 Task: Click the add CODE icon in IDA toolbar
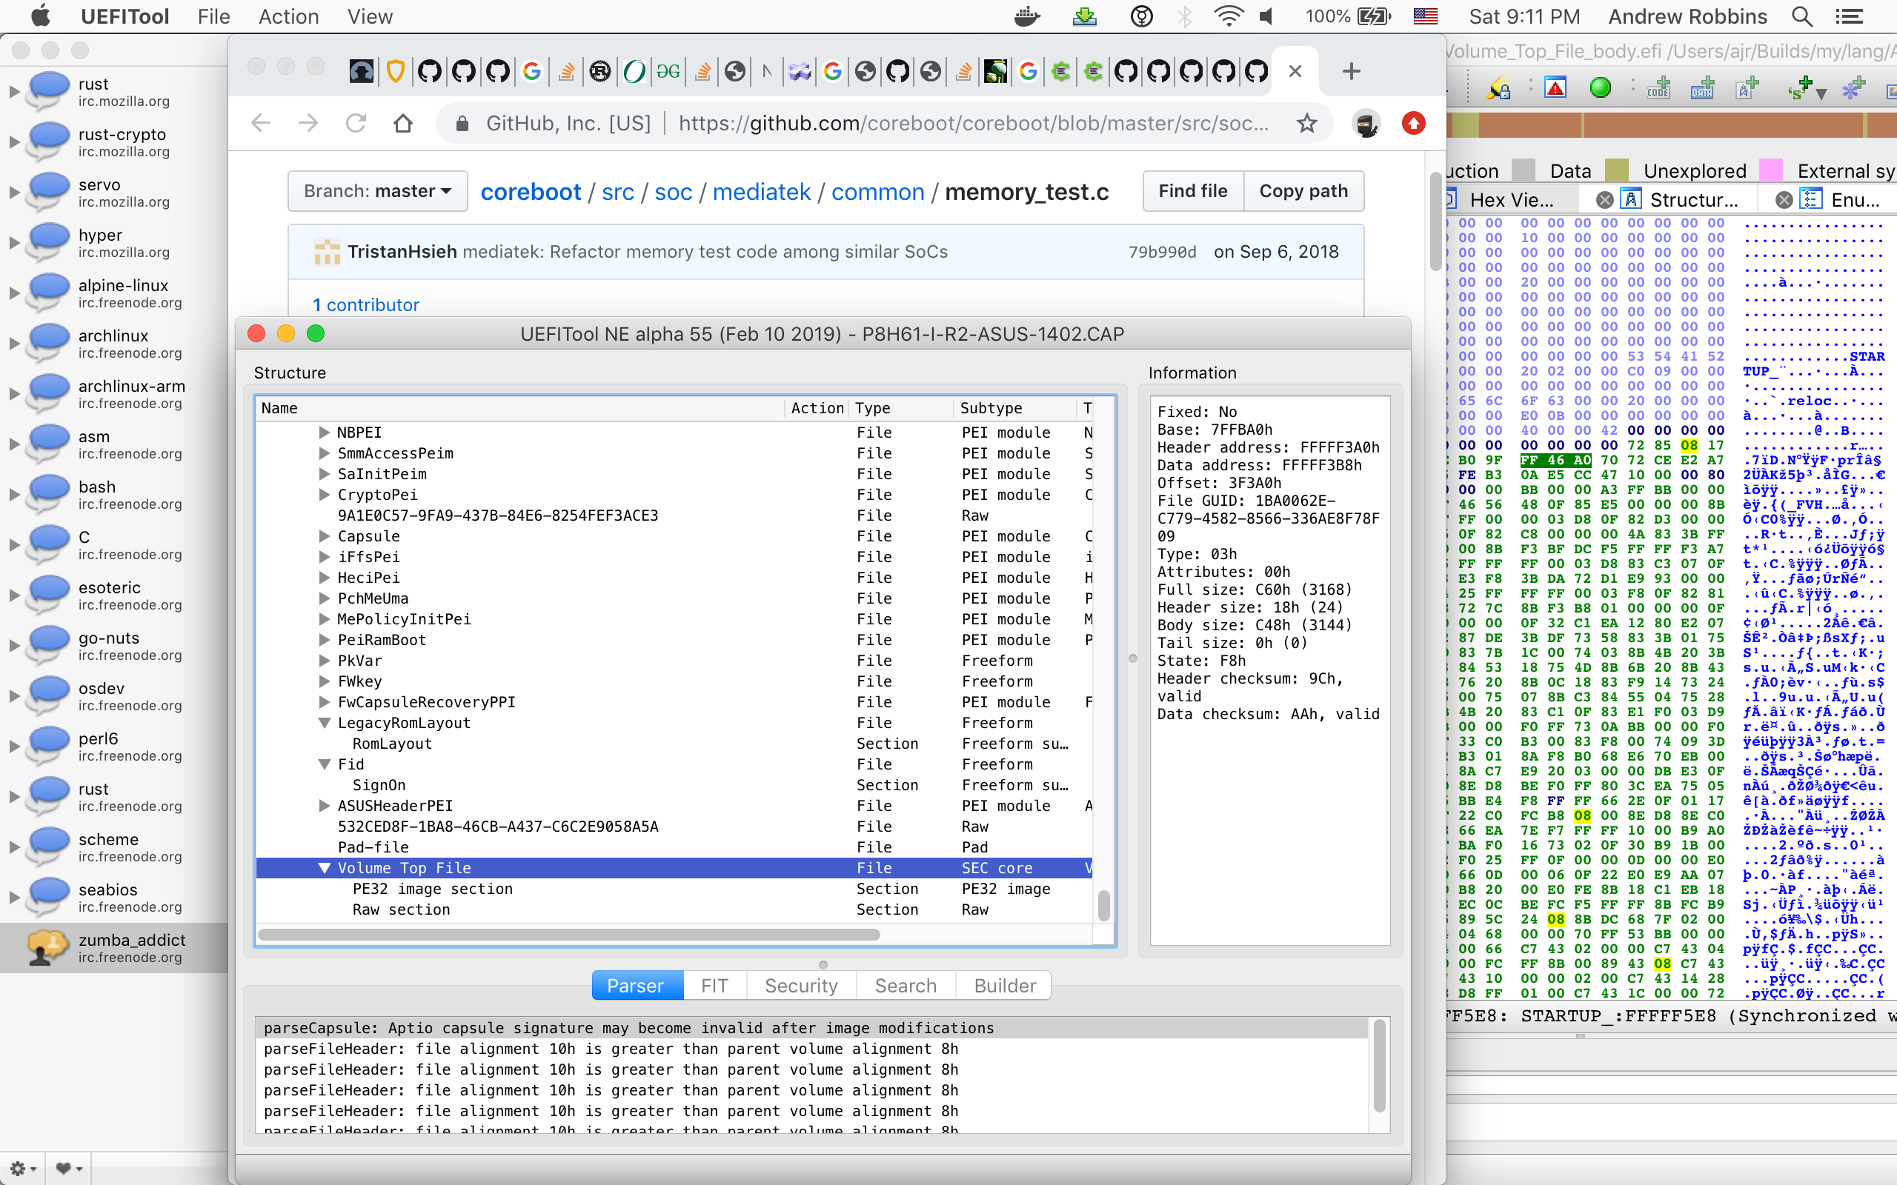[1658, 89]
